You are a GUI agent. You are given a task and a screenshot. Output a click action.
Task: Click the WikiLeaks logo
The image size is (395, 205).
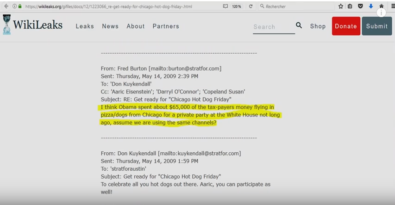(x=32, y=25)
